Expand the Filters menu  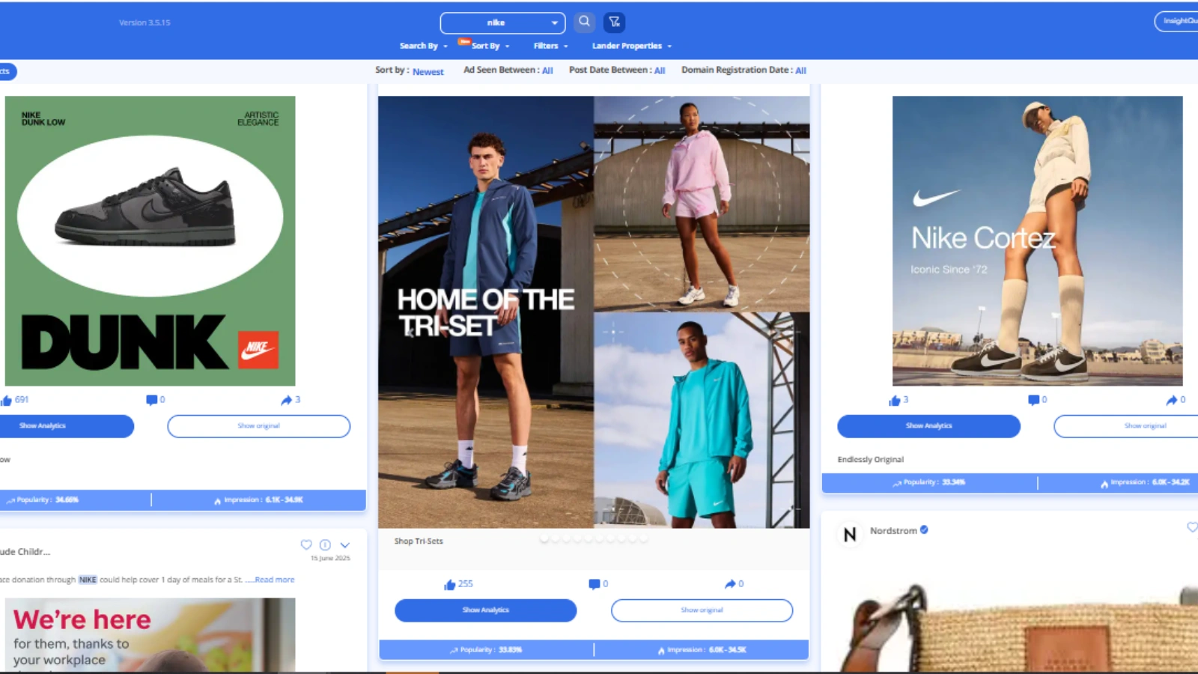[x=550, y=46]
